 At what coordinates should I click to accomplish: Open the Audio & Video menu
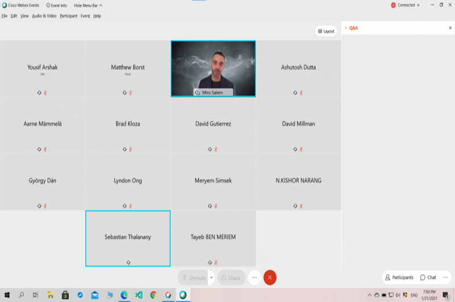point(44,16)
